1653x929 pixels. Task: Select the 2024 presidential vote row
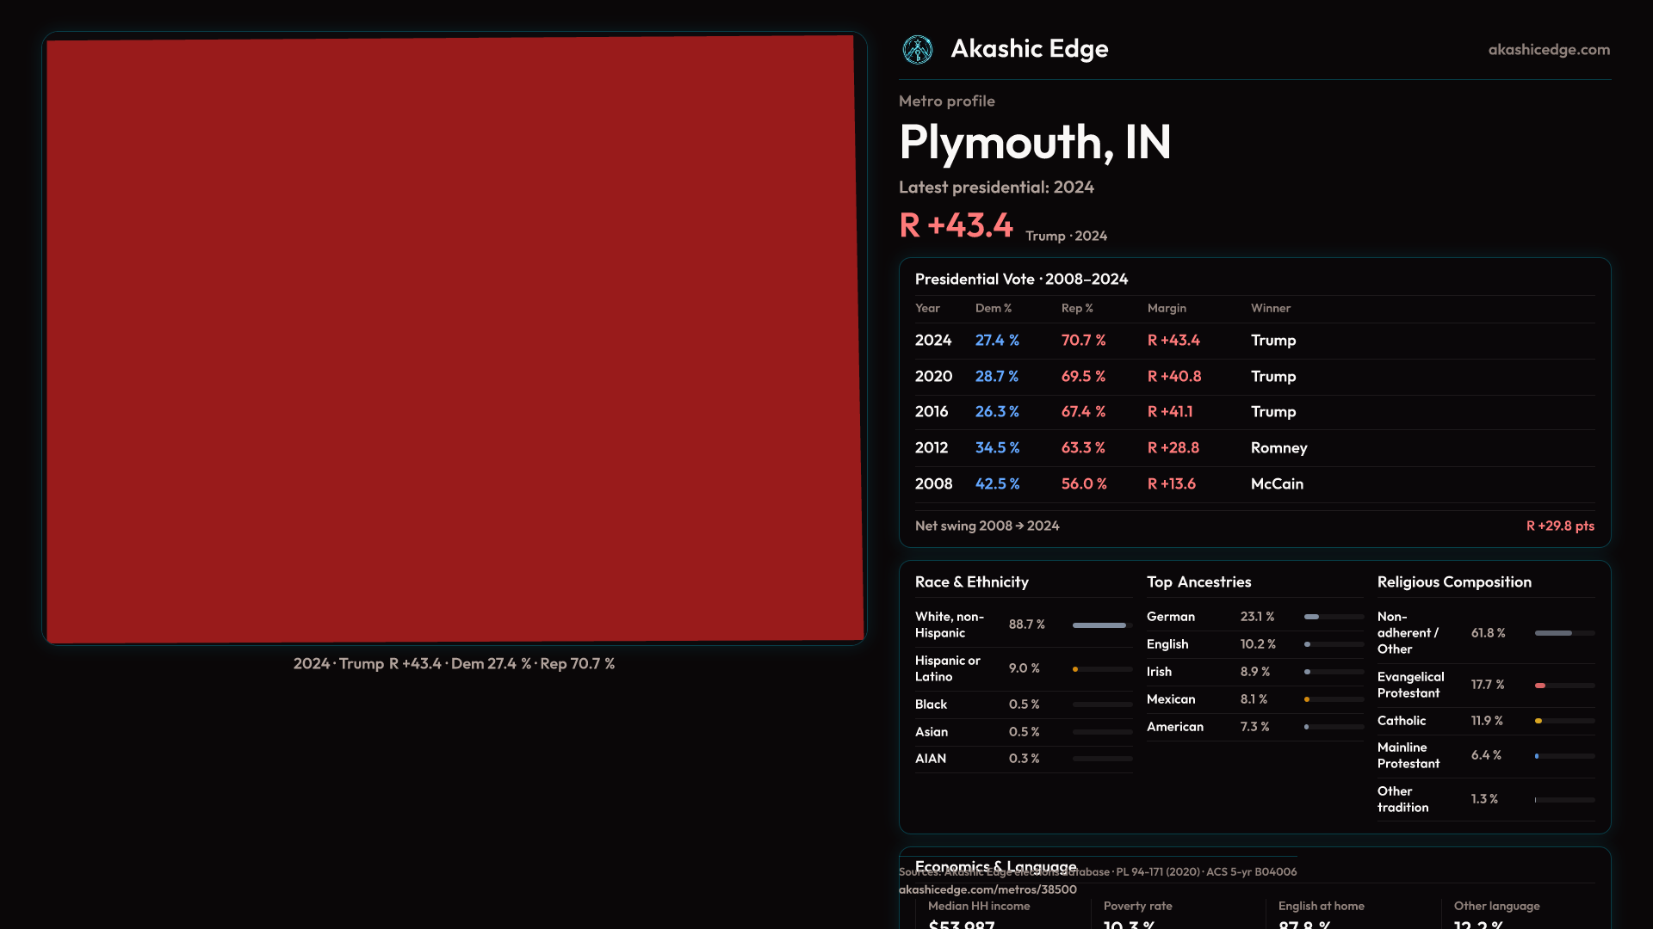click(x=1254, y=341)
